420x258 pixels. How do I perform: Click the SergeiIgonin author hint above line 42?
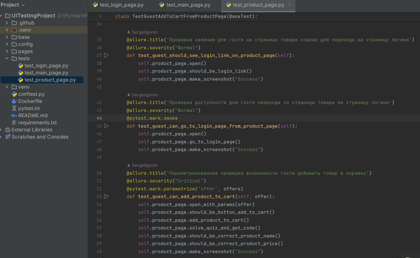click(x=145, y=95)
